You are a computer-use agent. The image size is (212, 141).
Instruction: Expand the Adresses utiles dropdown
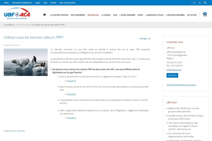(x=154, y=15)
